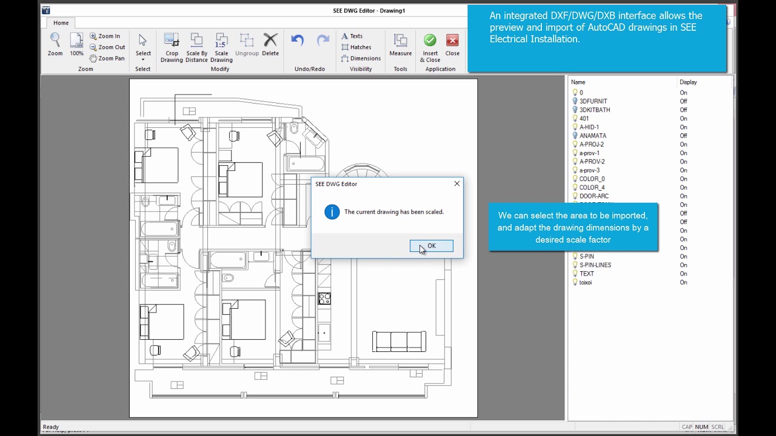Click the Scale Drawing 1:5 tool
The width and height of the screenshot is (776, 436).
[221, 48]
